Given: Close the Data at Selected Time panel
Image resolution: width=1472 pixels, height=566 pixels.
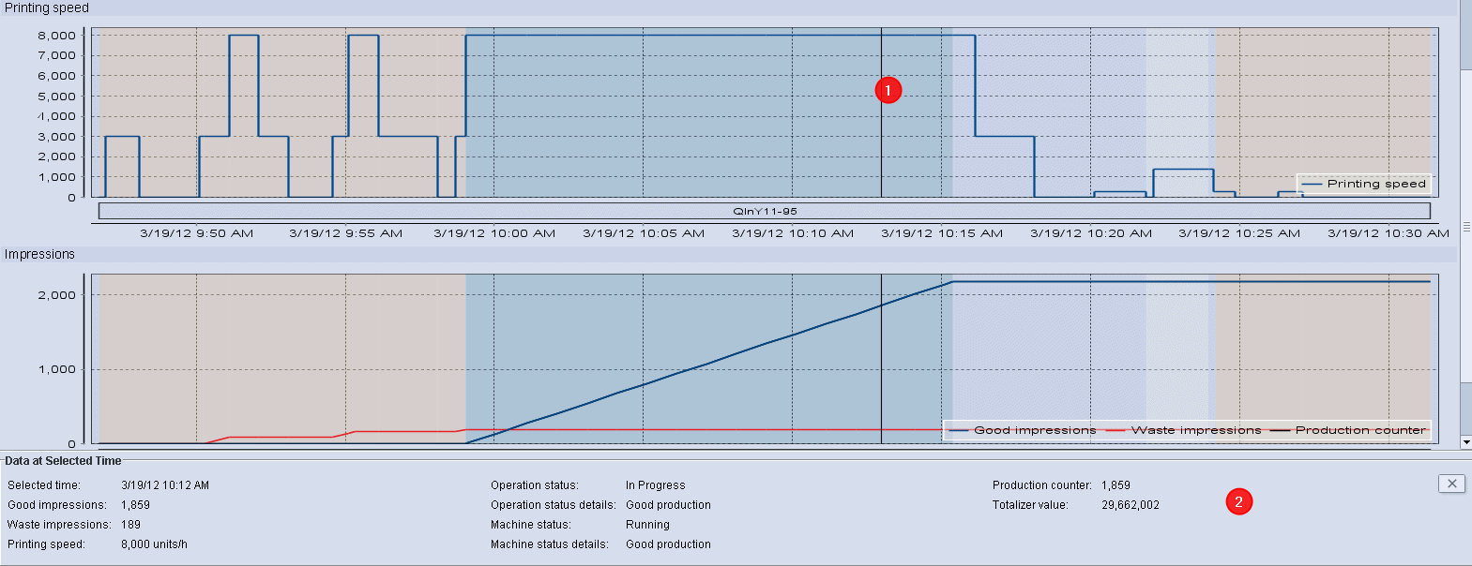Looking at the screenshot, I should tap(1451, 484).
